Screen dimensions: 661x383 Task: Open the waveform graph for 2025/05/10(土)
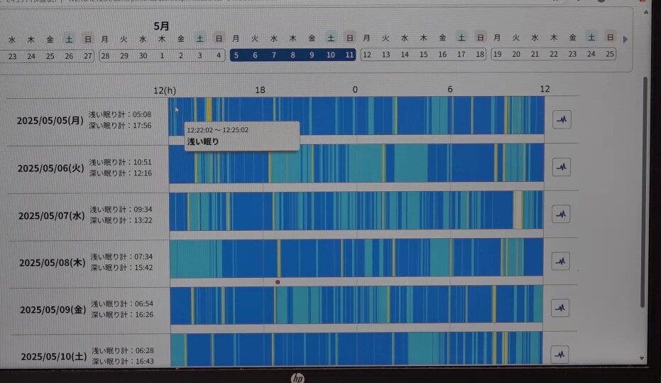[561, 354]
